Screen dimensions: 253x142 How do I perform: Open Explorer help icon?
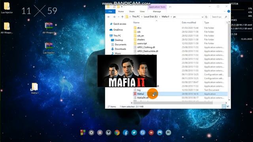pyautogui.click(x=228, y=11)
